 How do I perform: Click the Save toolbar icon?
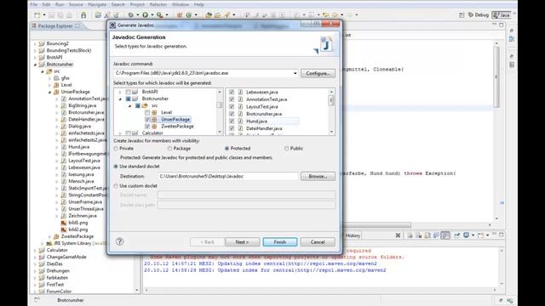[x=51, y=15]
